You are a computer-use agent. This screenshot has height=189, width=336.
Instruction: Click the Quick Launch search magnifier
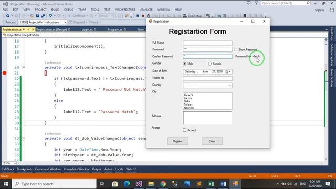tap(308, 3)
